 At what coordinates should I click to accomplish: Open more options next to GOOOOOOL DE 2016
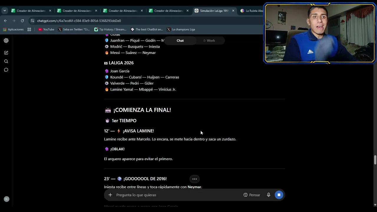(x=194, y=179)
